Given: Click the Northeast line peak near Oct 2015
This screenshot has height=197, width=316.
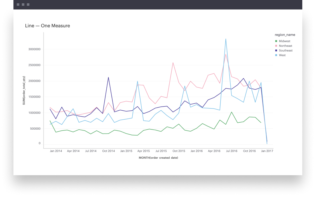Looking at the screenshot, I should [x=173, y=63].
